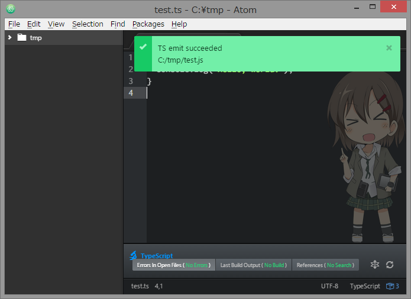This screenshot has height=299, width=411.
Task: Click the package updates icon in status bar
Action: pos(393,286)
